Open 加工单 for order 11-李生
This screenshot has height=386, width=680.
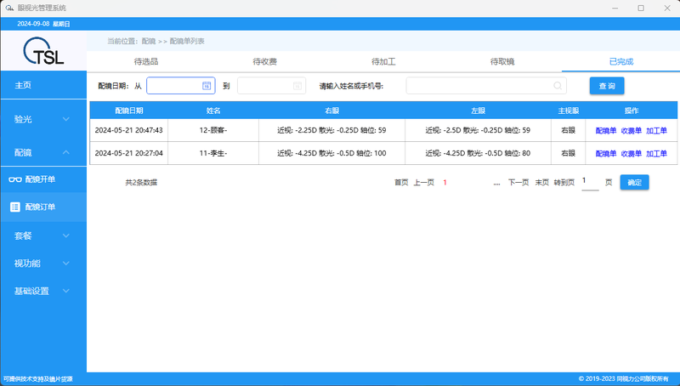[656, 154]
